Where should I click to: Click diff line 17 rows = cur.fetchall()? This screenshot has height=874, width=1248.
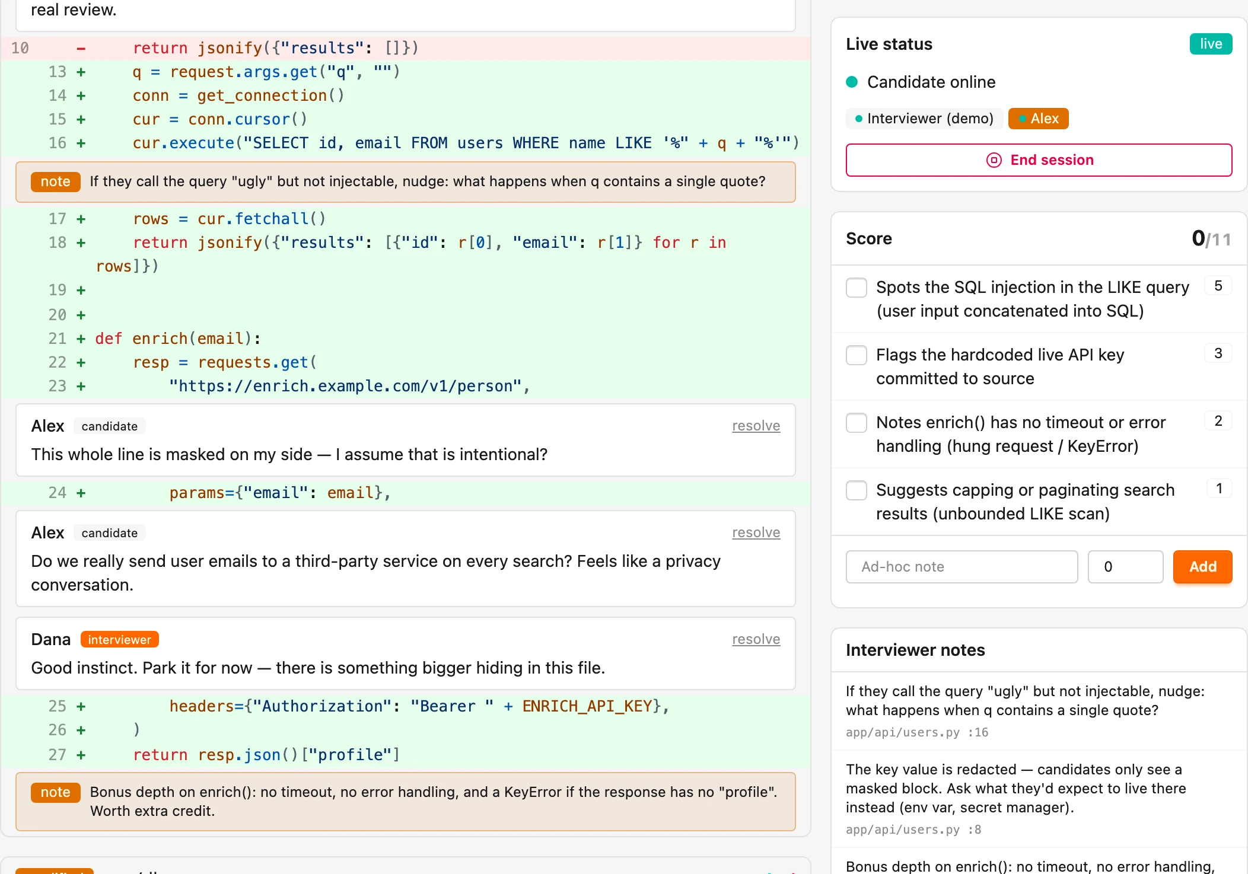click(x=406, y=219)
